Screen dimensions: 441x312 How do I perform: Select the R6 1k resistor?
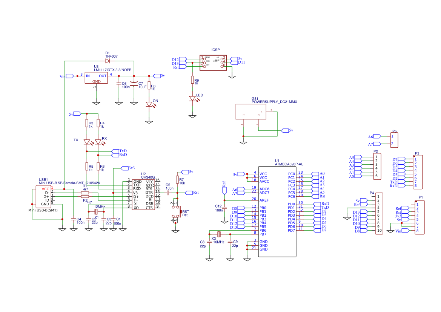pos(98,167)
